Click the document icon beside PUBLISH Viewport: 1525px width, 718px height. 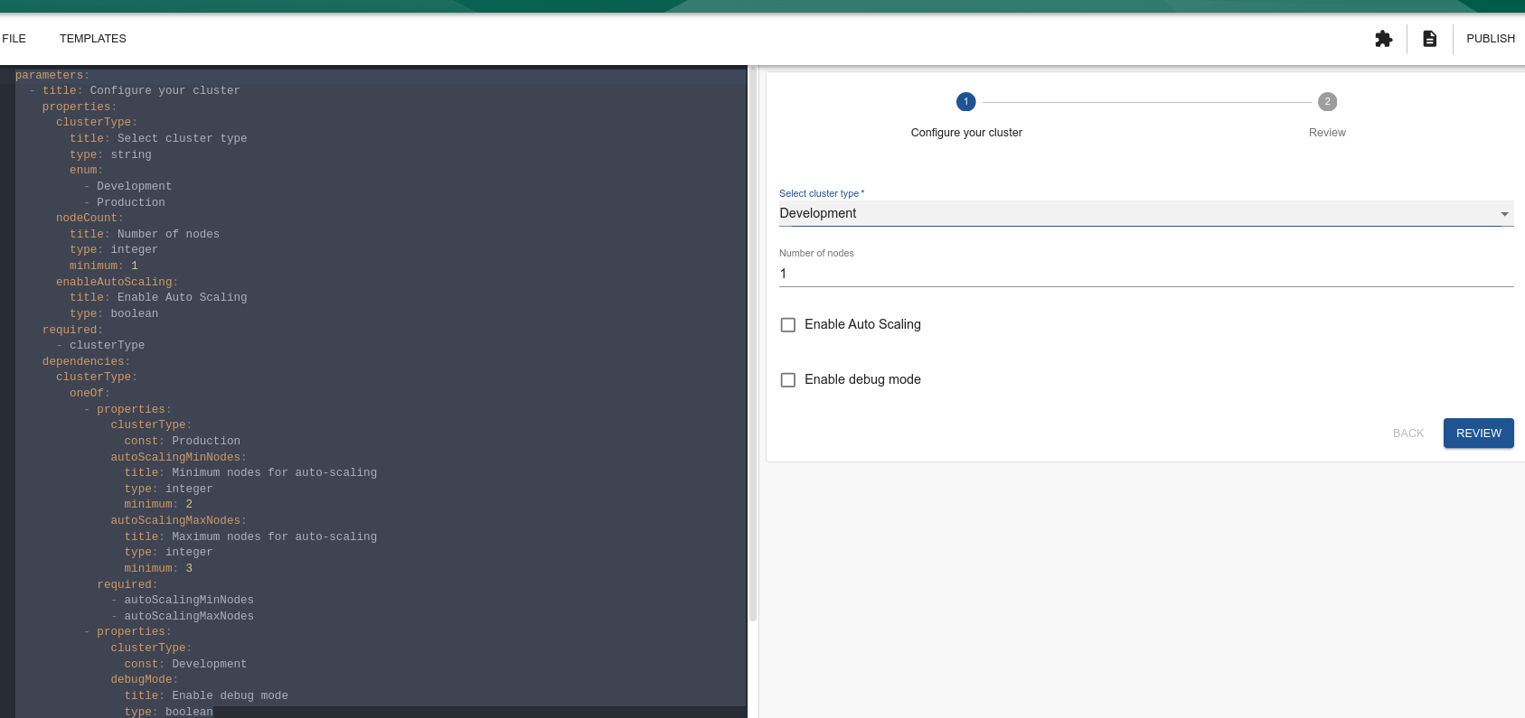1429,39
